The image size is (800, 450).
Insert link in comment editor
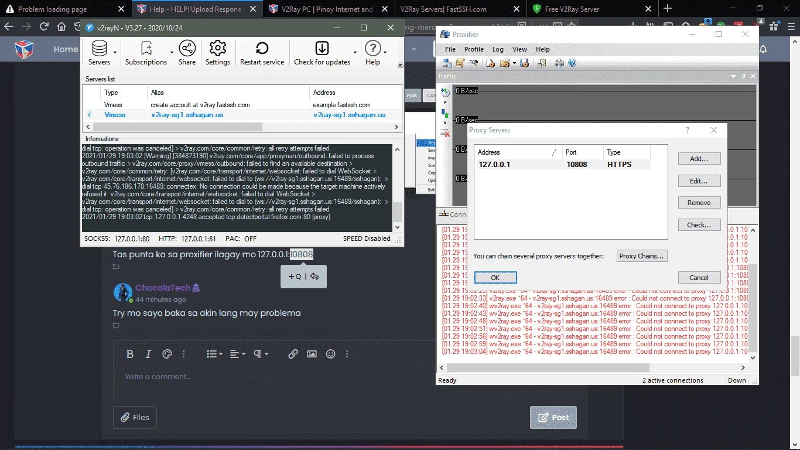click(293, 354)
